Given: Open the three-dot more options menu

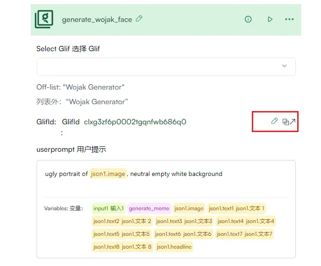Looking at the screenshot, I should coord(289,19).
